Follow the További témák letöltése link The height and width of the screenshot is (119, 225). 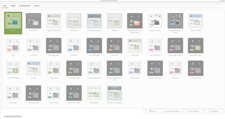point(13,116)
